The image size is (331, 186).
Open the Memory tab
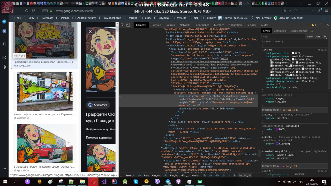click(219, 25)
